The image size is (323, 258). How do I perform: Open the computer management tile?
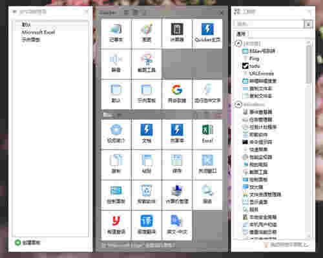177,195
